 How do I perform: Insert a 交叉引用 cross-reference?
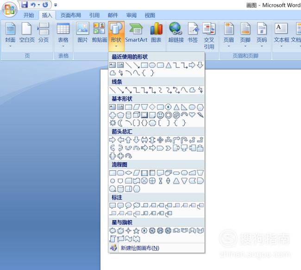click(x=209, y=36)
